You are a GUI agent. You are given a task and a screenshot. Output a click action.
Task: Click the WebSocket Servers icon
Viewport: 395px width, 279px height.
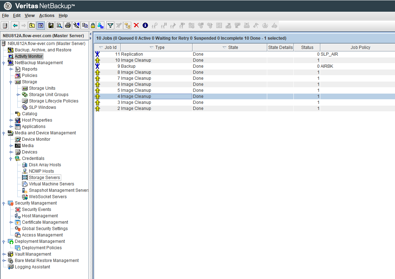pyautogui.click(x=25, y=197)
